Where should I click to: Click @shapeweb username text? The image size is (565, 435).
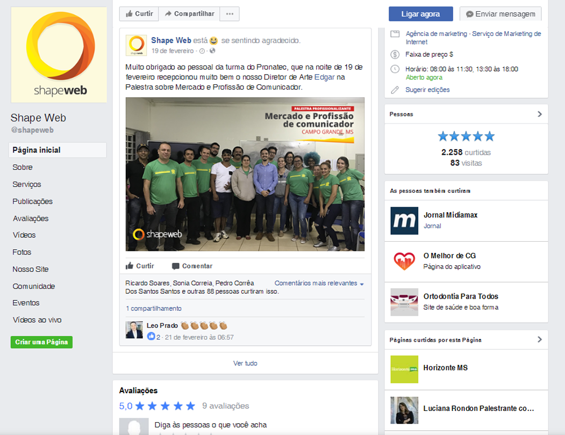pos(32,130)
